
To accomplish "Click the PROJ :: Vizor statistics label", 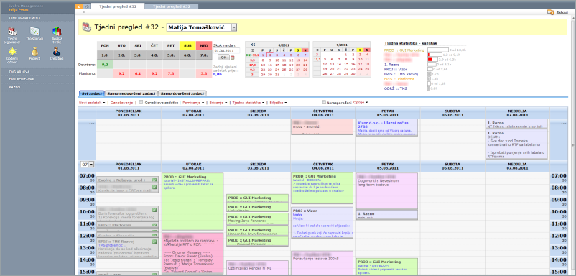I will [395, 69].
